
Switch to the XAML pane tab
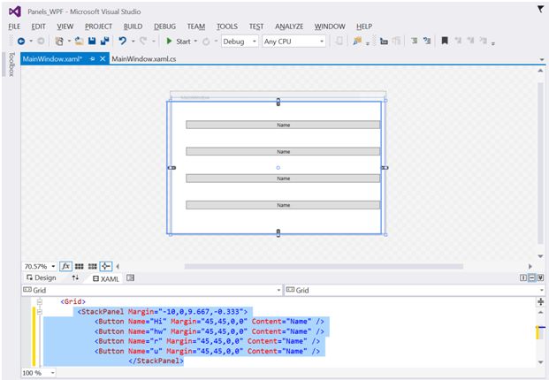106,278
